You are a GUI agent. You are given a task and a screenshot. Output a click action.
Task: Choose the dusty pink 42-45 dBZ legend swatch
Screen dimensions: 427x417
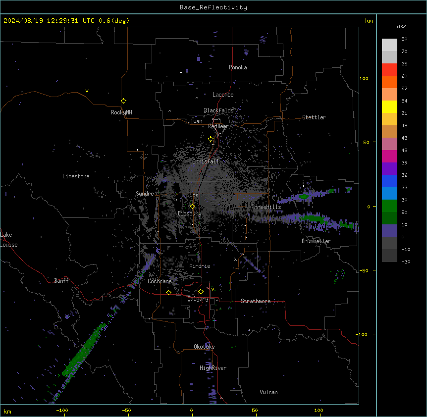(389, 144)
